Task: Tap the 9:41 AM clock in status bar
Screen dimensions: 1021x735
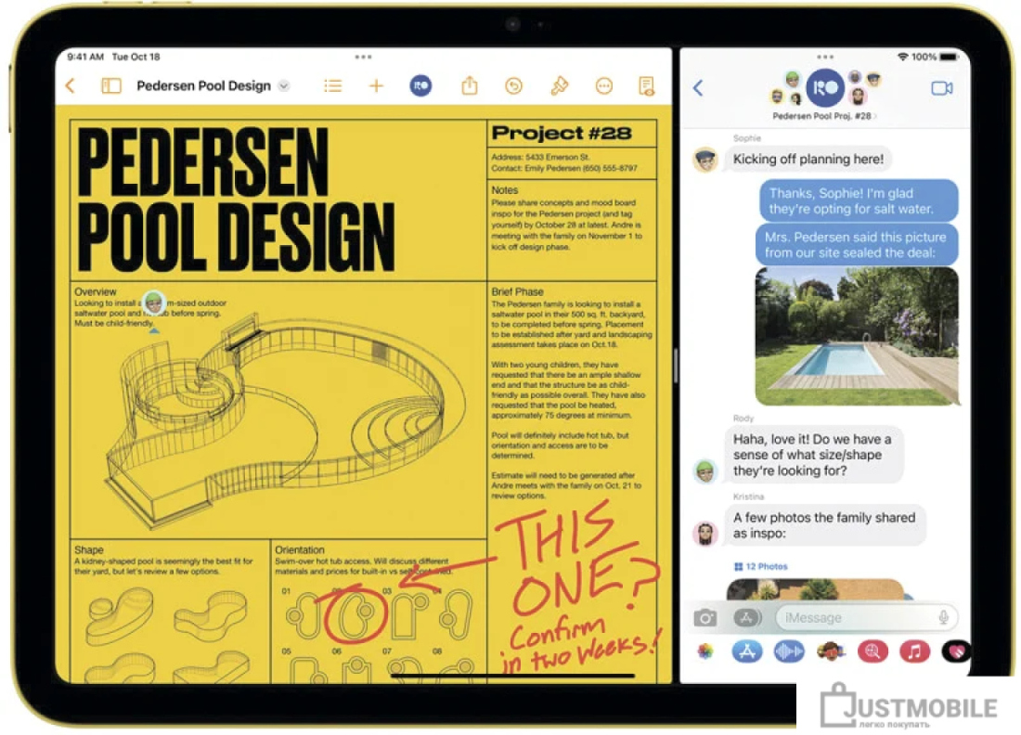Action: point(85,58)
